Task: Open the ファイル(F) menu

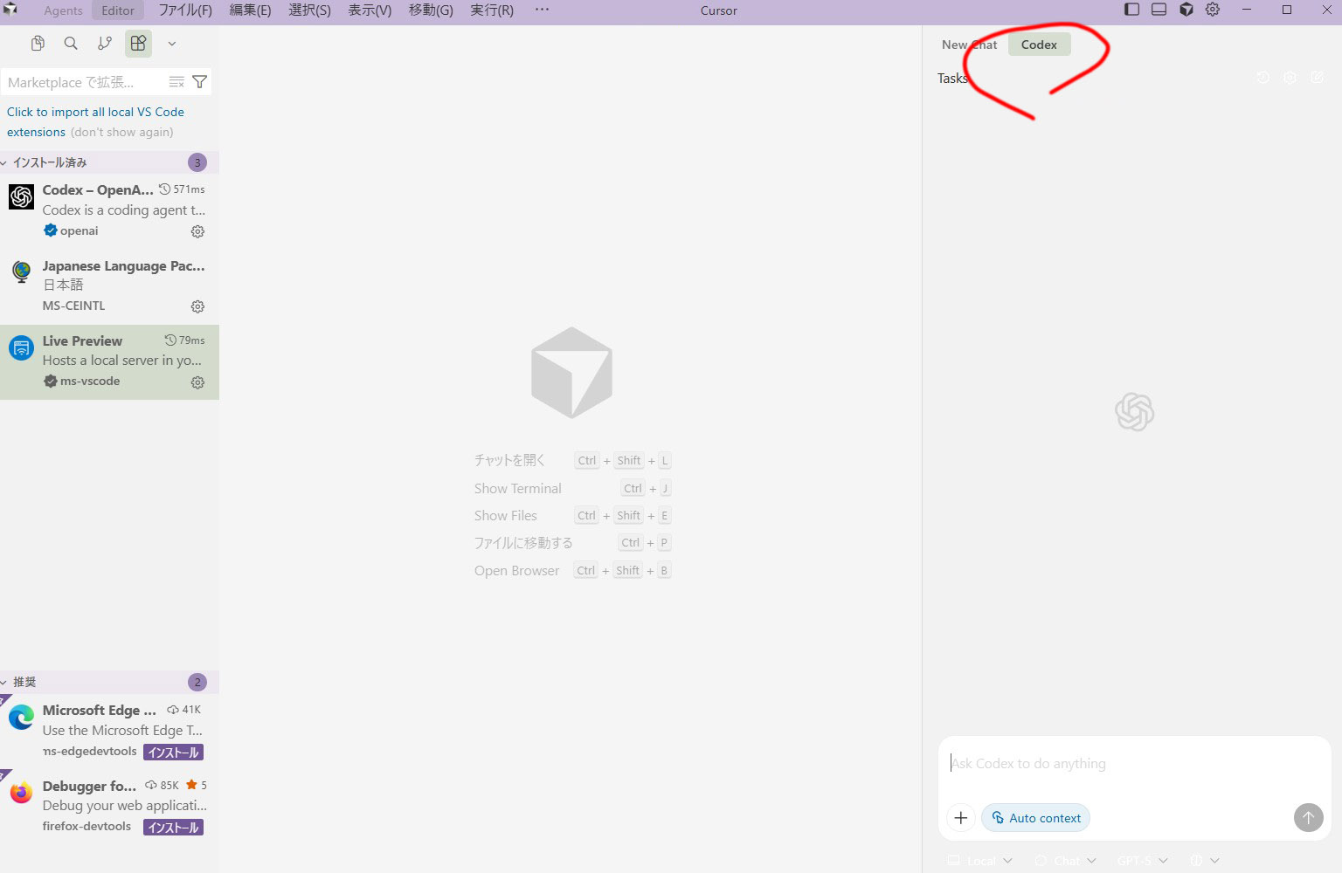Action: (x=184, y=10)
